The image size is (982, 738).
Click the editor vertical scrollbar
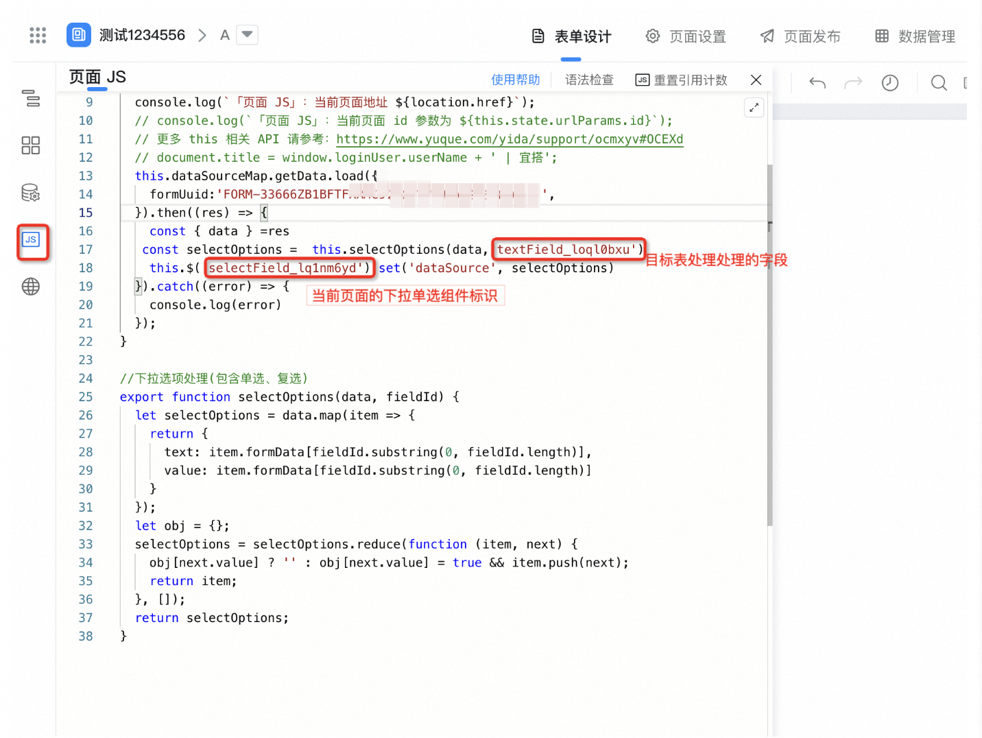pyautogui.click(x=770, y=345)
